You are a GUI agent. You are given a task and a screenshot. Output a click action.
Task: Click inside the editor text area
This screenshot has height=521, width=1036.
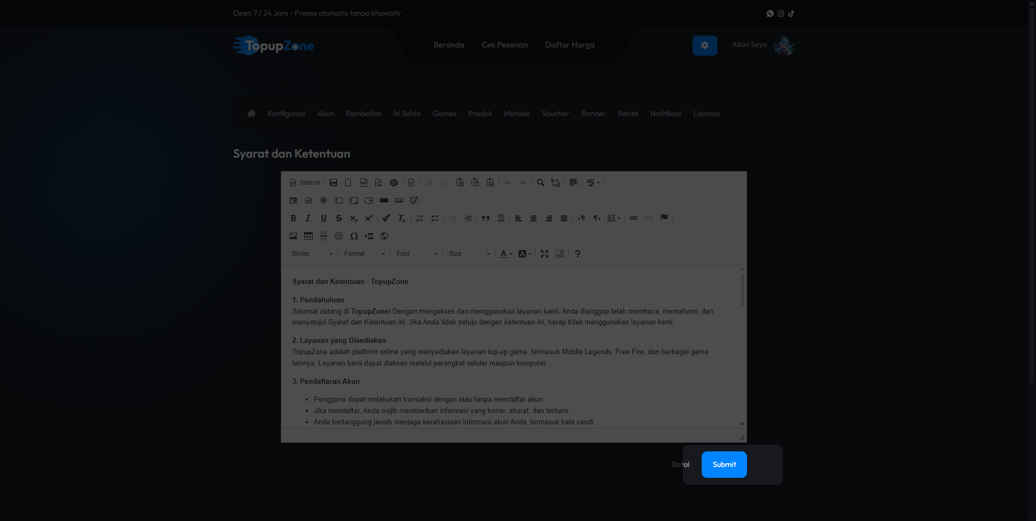click(510, 347)
